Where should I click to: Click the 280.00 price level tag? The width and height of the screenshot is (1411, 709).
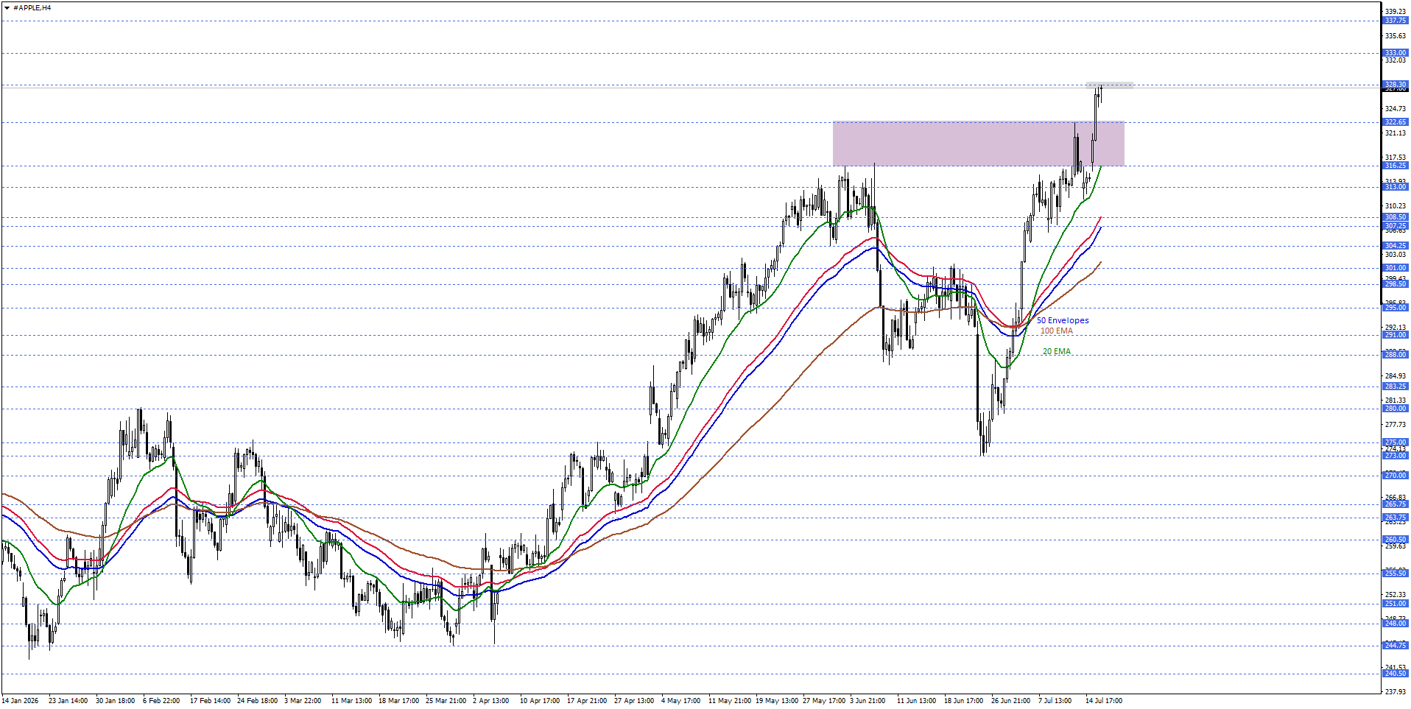click(x=1396, y=409)
